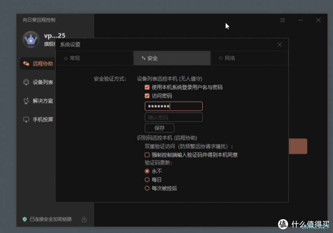The width and height of the screenshot is (333, 233).
Task: Click the lock icon in status bar
Action: [84, 219]
